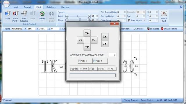Click the Total Print counter in status bar
Screen dimensions: 186x104
pyautogui.click(x=147, y=100)
